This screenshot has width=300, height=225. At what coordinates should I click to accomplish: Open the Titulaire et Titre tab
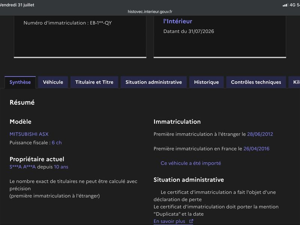click(94, 82)
